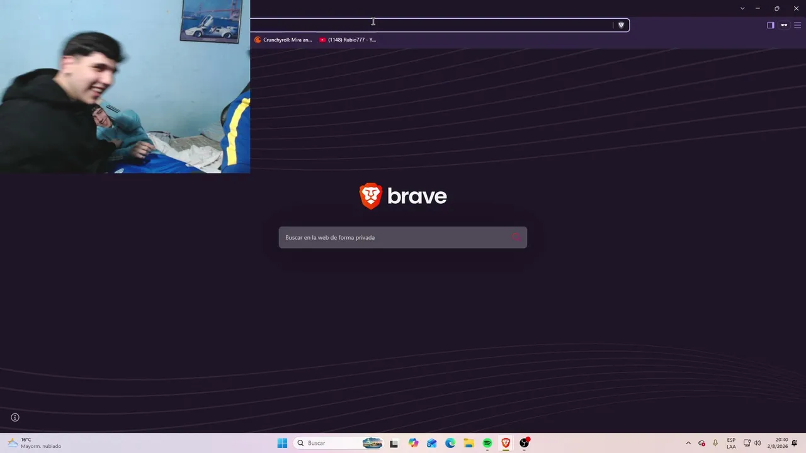Open File Explorer from the taskbar

[x=469, y=443]
